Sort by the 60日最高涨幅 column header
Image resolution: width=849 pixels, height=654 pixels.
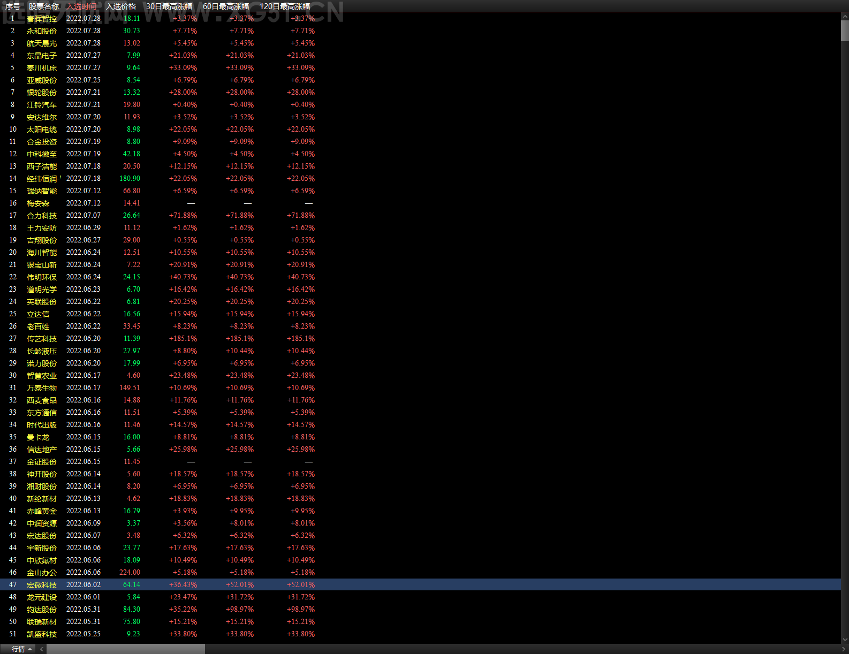click(x=226, y=6)
